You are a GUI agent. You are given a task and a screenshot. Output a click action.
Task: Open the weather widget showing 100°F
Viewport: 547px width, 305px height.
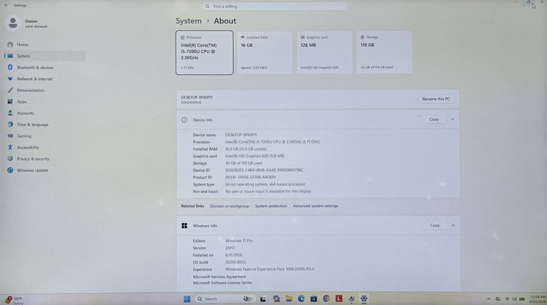14,300
